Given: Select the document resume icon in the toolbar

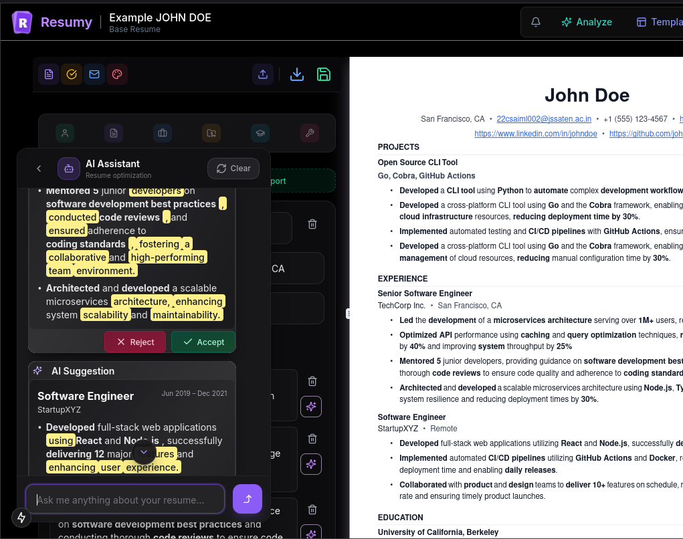Looking at the screenshot, I should click(48, 74).
